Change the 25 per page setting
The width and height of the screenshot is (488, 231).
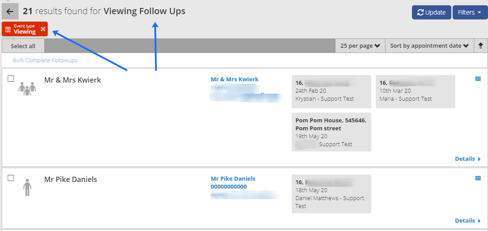pos(360,45)
